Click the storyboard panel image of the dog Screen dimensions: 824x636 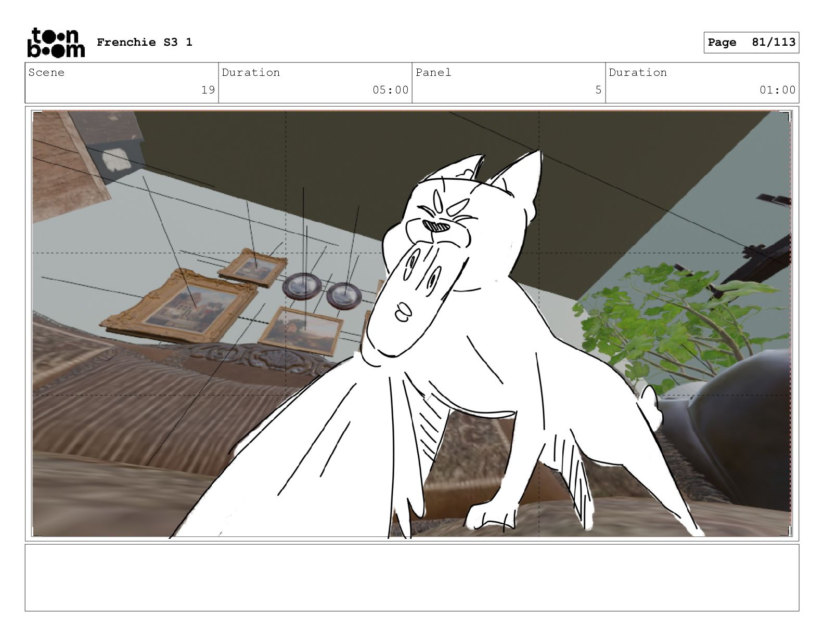point(412,324)
